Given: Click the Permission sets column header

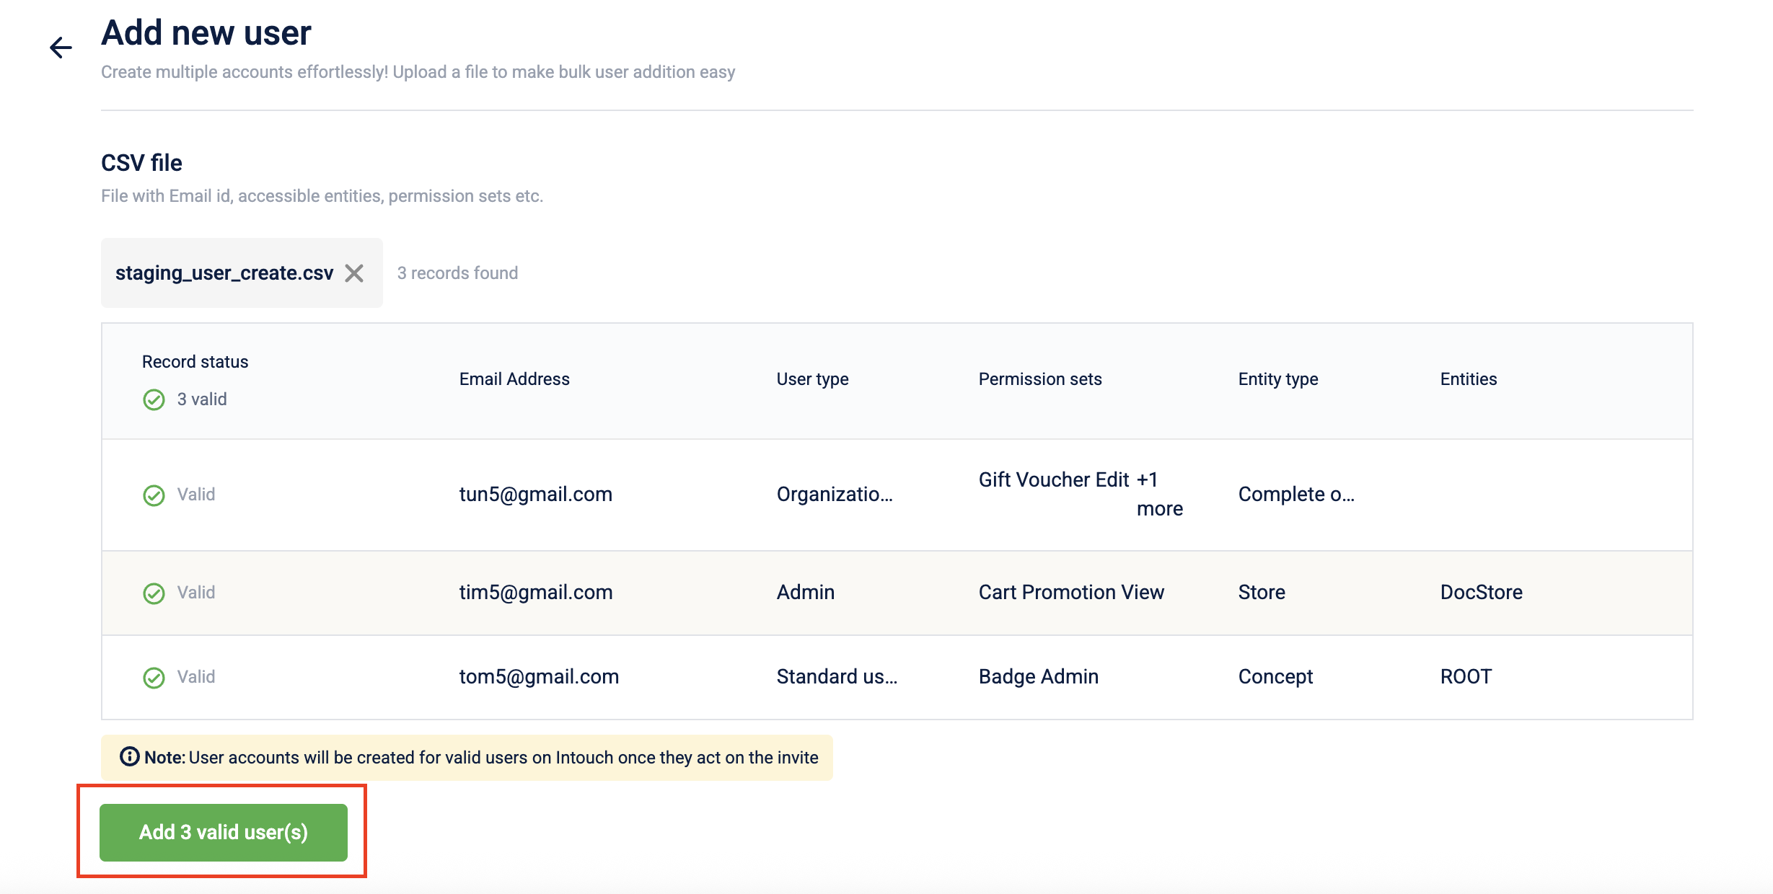Looking at the screenshot, I should click(x=1039, y=379).
